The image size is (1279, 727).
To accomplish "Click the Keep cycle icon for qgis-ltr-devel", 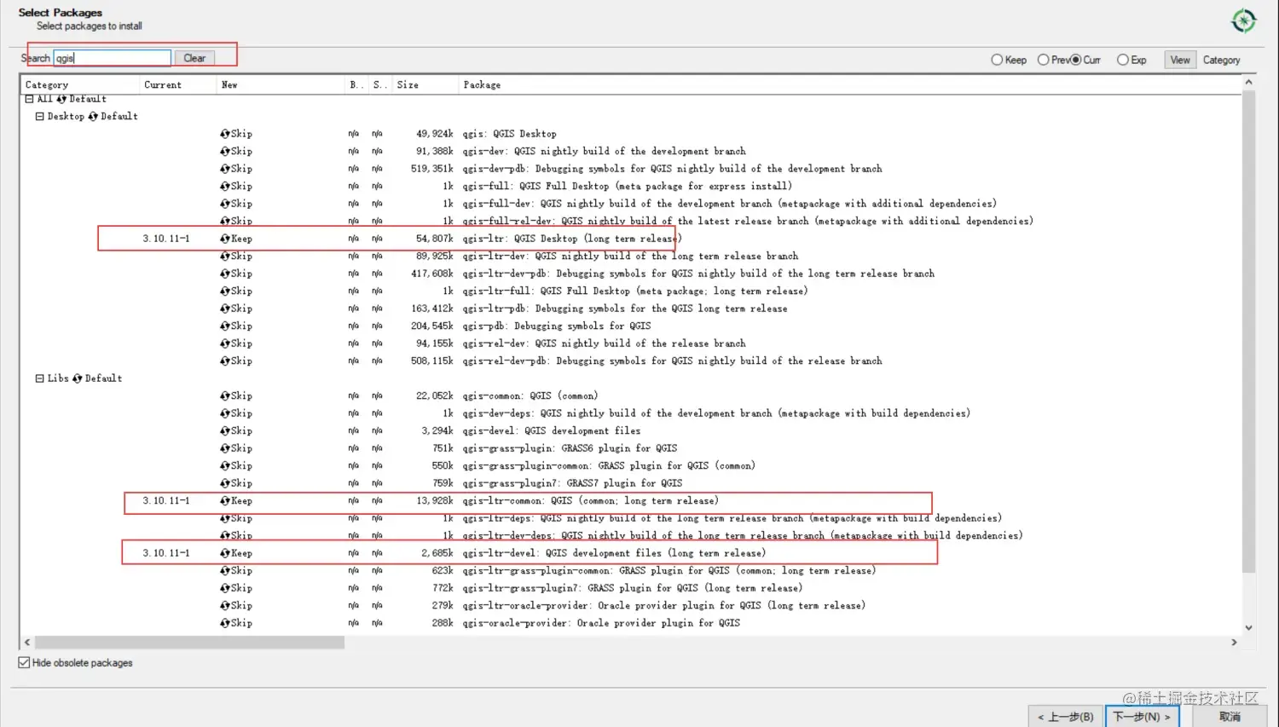I will [225, 553].
